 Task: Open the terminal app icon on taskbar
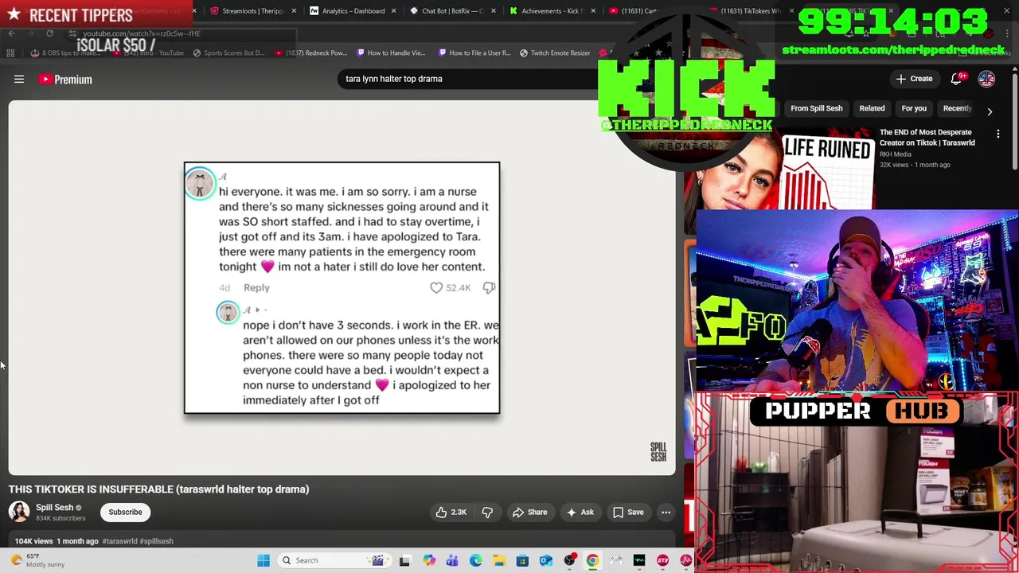(639, 560)
